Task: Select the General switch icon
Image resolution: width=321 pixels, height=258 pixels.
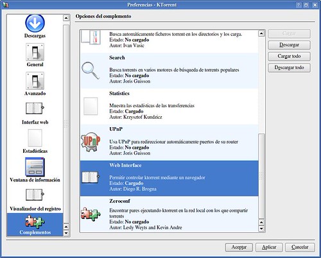Action: point(35,52)
